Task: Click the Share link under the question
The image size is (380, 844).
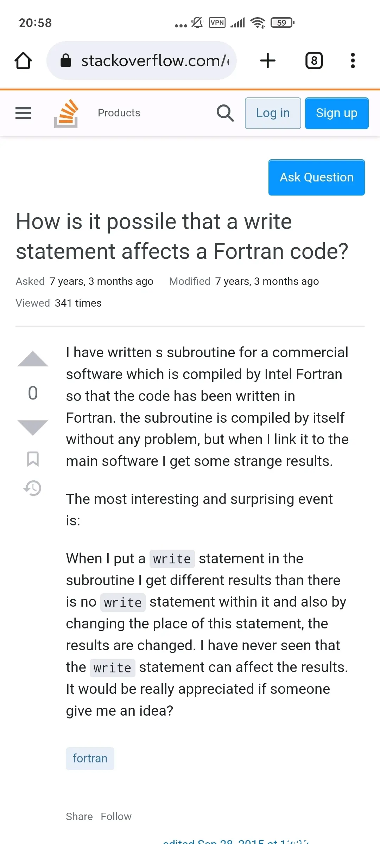Action: point(79,816)
